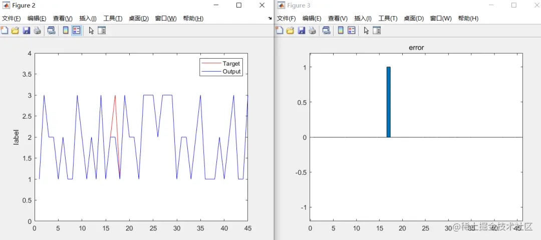Open 帮助(H) menu in Figure 2
Viewport: 541px width, 240px height.
[x=193, y=19]
